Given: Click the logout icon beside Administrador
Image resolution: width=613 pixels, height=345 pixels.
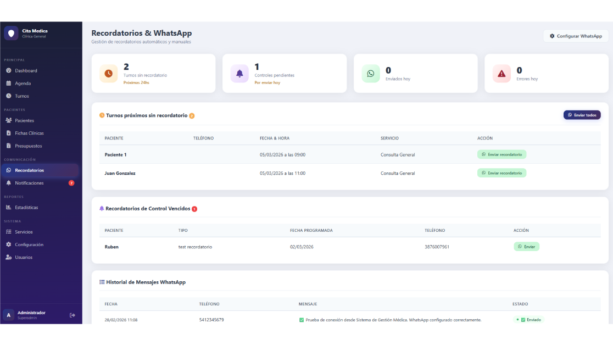Looking at the screenshot, I should tap(73, 315).
